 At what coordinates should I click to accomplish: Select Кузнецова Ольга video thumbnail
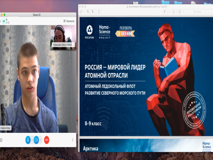click(x=63, y=37)
